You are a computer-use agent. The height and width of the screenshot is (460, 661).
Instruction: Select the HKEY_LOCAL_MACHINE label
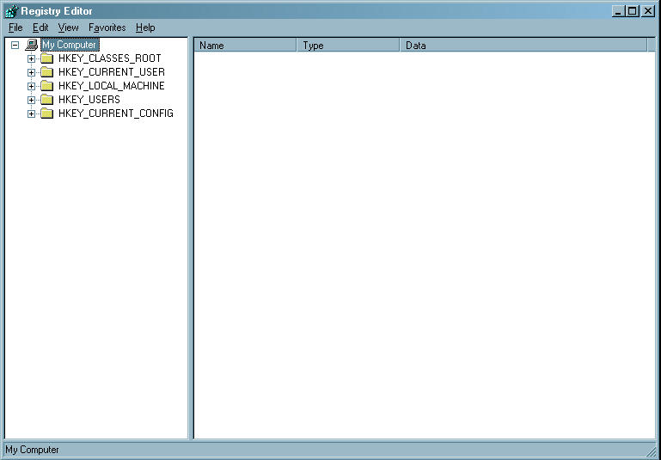click(111, 86)
